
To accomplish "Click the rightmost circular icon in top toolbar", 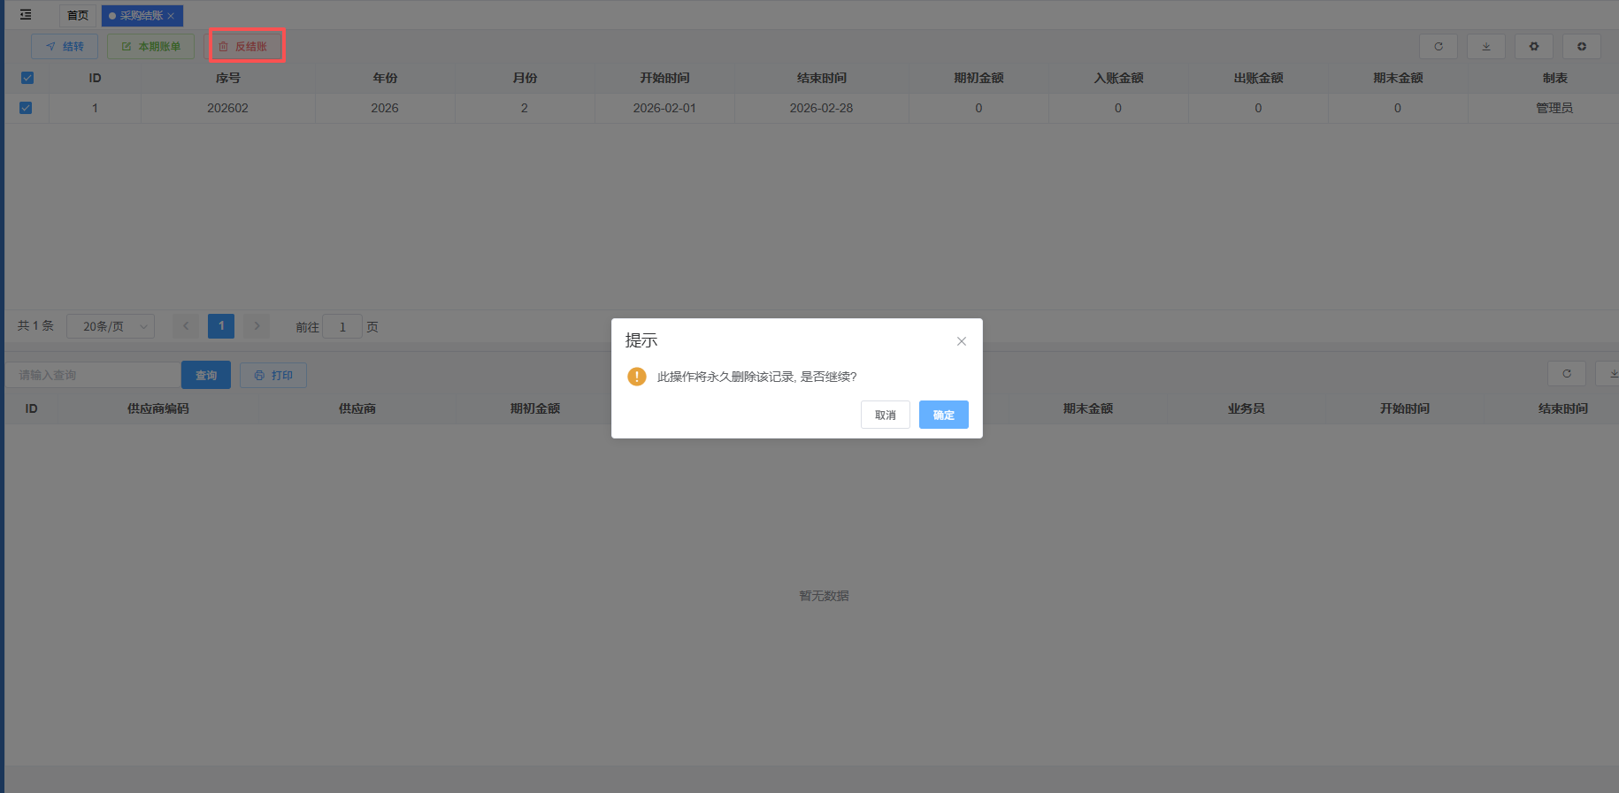I will [1581, 47].
